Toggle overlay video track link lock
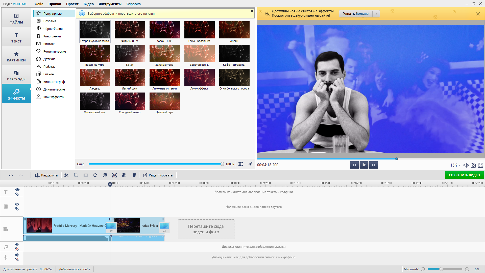The height and width of the screenshot is (273, 485). pyautogui.click(x=17, y=209)
